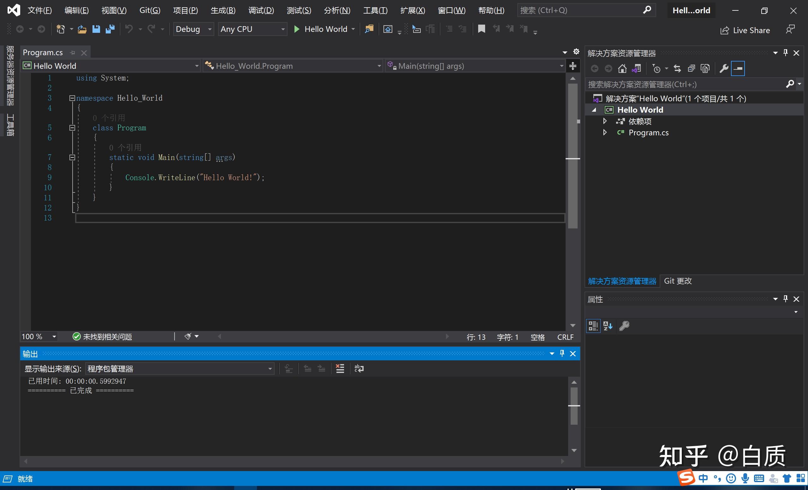Click the 搜索 (Ctrl+Q) search box
Viewport: 808px width, 490px height.
pos(587,10)
